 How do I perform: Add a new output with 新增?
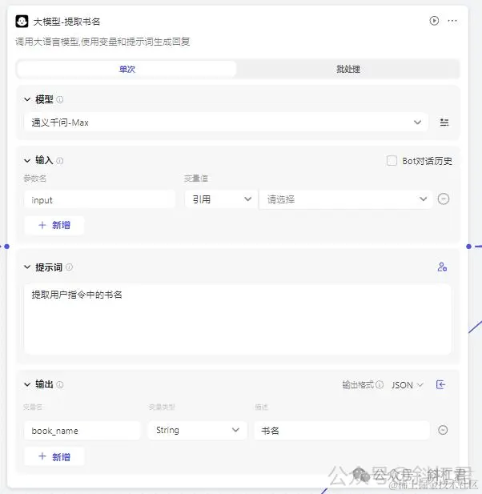click(x=54, y=457)
